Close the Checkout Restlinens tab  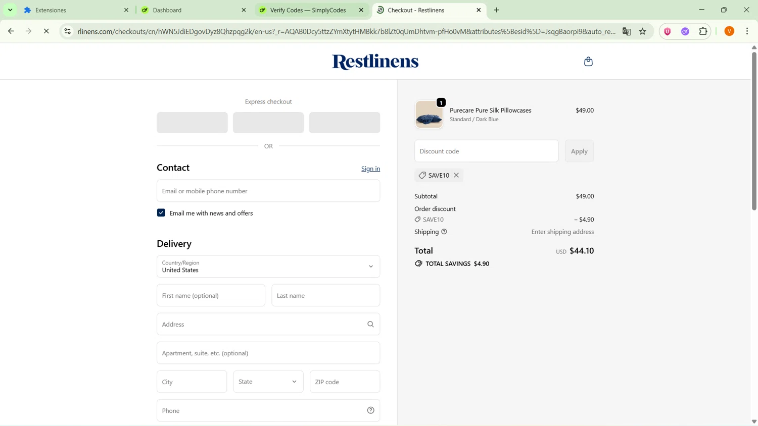[479, 10]
